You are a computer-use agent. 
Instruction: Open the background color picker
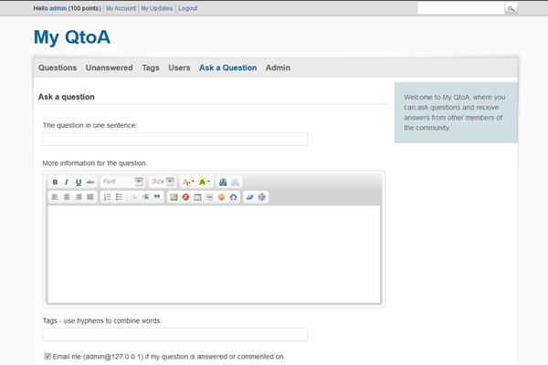pos(204,182)
